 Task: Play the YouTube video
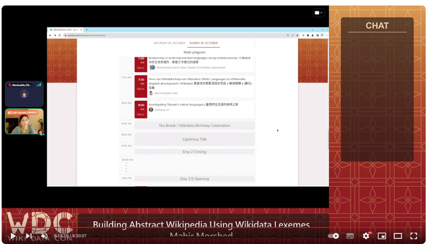click(13, 236)
